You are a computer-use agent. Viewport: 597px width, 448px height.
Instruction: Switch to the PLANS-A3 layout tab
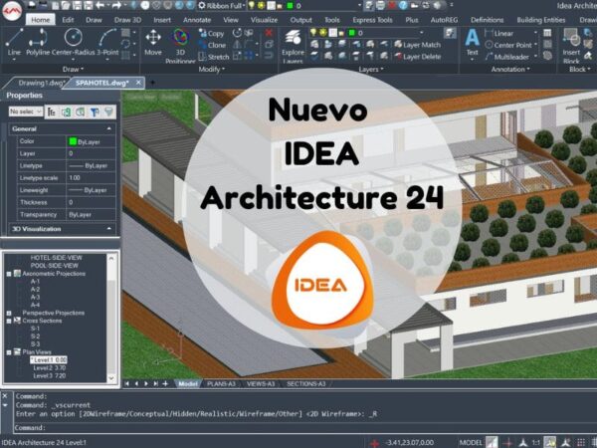[221, 383]
